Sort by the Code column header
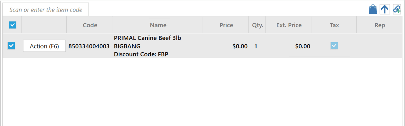This screenshot has height=126, width=405. (90, 25)
